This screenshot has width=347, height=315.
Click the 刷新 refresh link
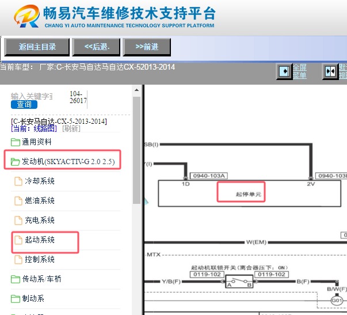(71, 128)
